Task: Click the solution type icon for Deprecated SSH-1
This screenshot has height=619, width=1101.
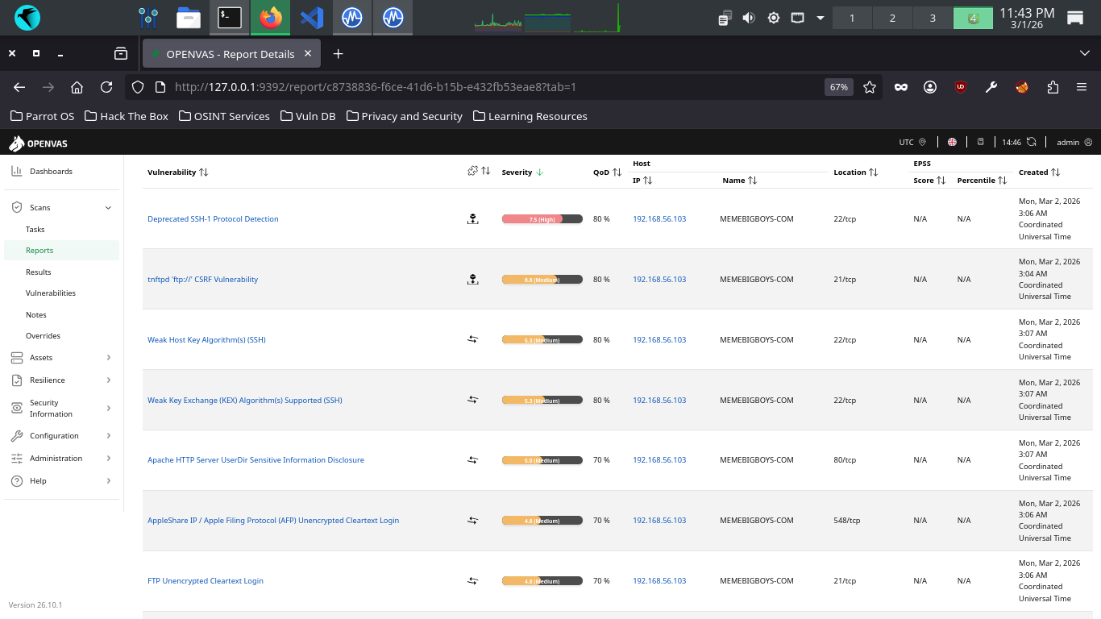Action: [473, 218]
